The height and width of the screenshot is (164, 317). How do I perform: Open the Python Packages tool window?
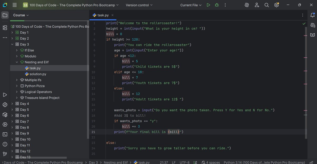[x=5, y=114]
